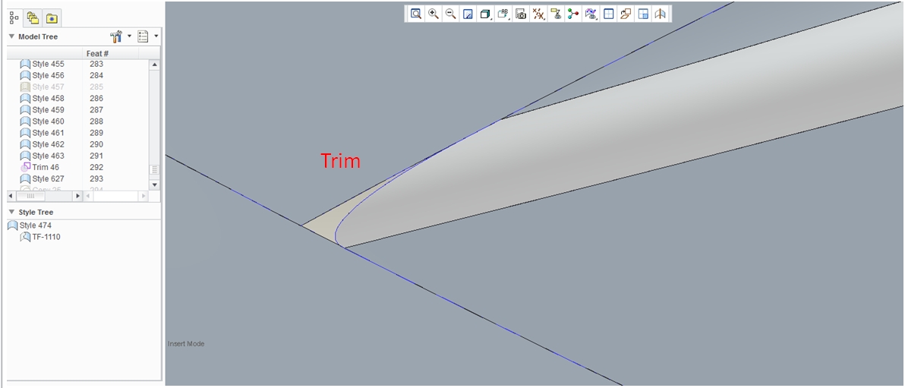Click the Insert Mode status text
The image size is (905, 388).
(186, 343)
